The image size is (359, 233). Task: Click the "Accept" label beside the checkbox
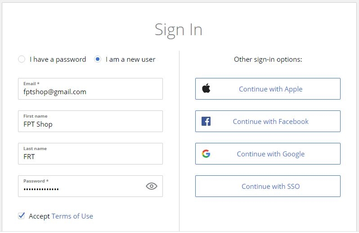39,216
